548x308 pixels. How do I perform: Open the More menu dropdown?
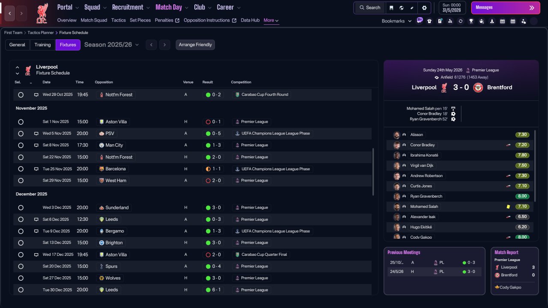(271, 20)
